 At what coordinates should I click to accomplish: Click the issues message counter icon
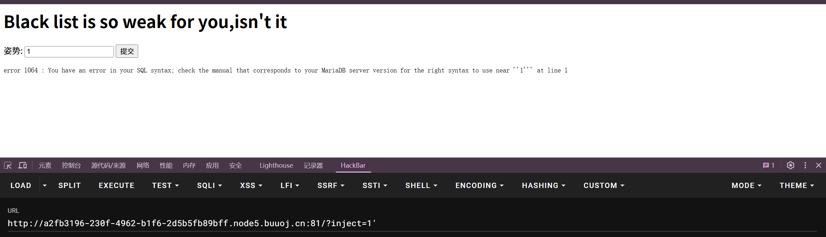768,165
